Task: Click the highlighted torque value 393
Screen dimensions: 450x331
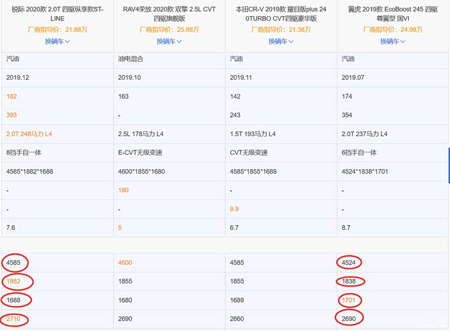Action: pos(12,115)
